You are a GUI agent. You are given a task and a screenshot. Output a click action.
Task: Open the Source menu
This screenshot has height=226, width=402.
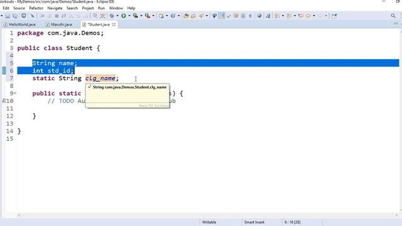click(x=19, y=8)
